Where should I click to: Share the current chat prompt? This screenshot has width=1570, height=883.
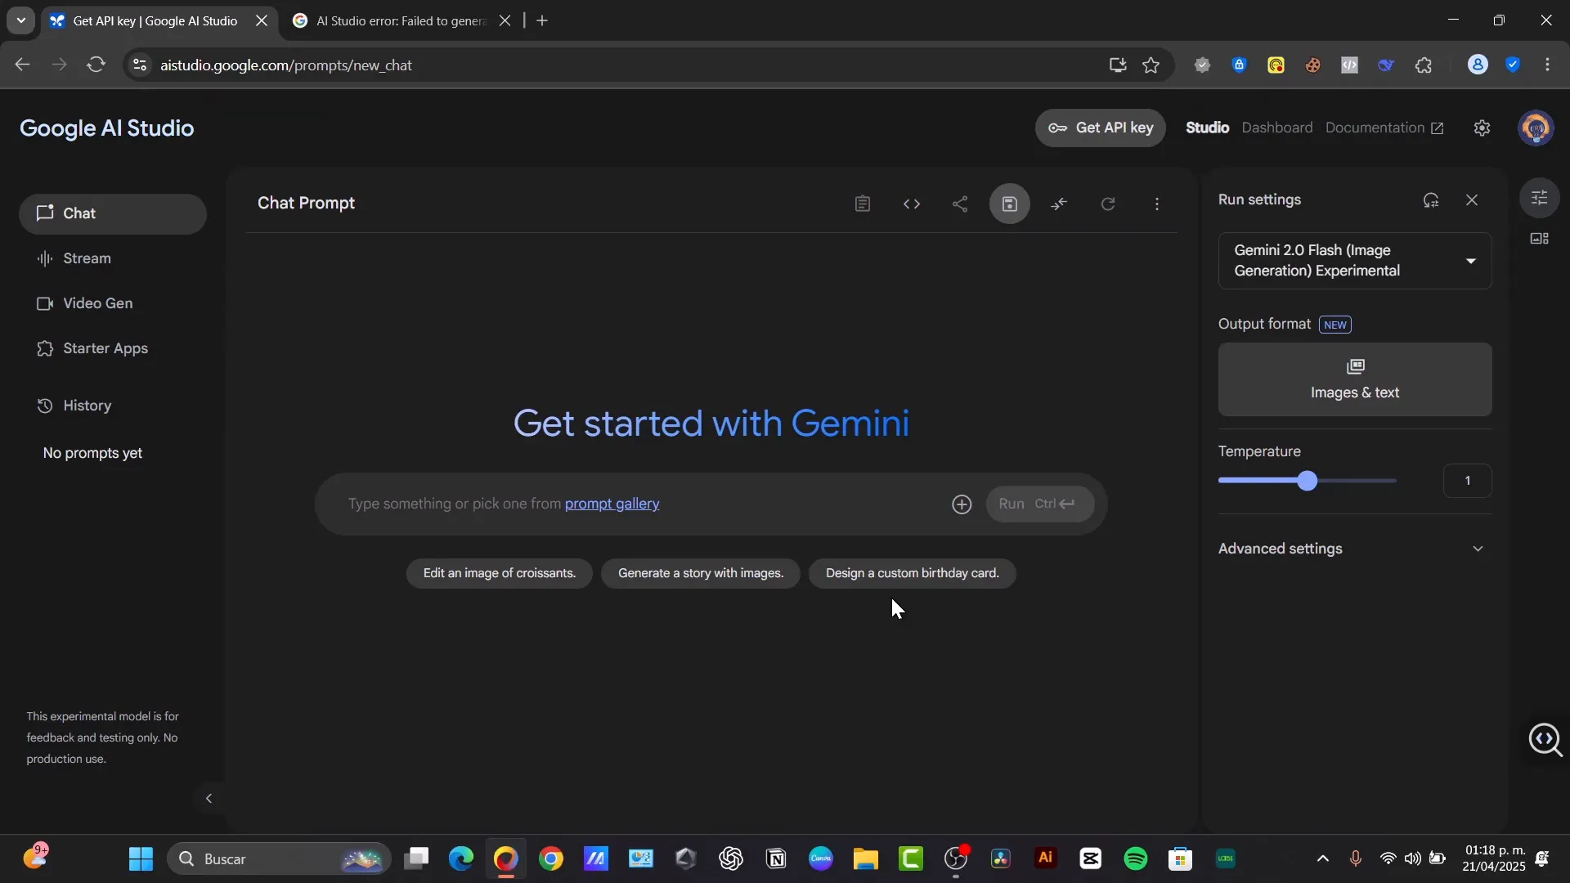tap(960, 204)
